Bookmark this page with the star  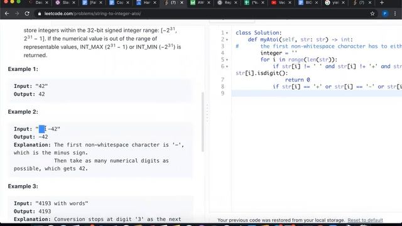372,14
